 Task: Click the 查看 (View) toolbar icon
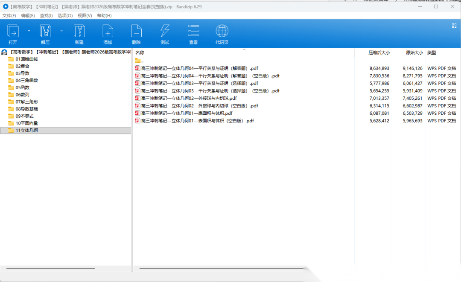[193, 32]
